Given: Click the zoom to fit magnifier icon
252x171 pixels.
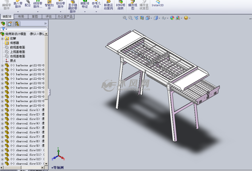Looking at the screenshot, I should (125, 18).
